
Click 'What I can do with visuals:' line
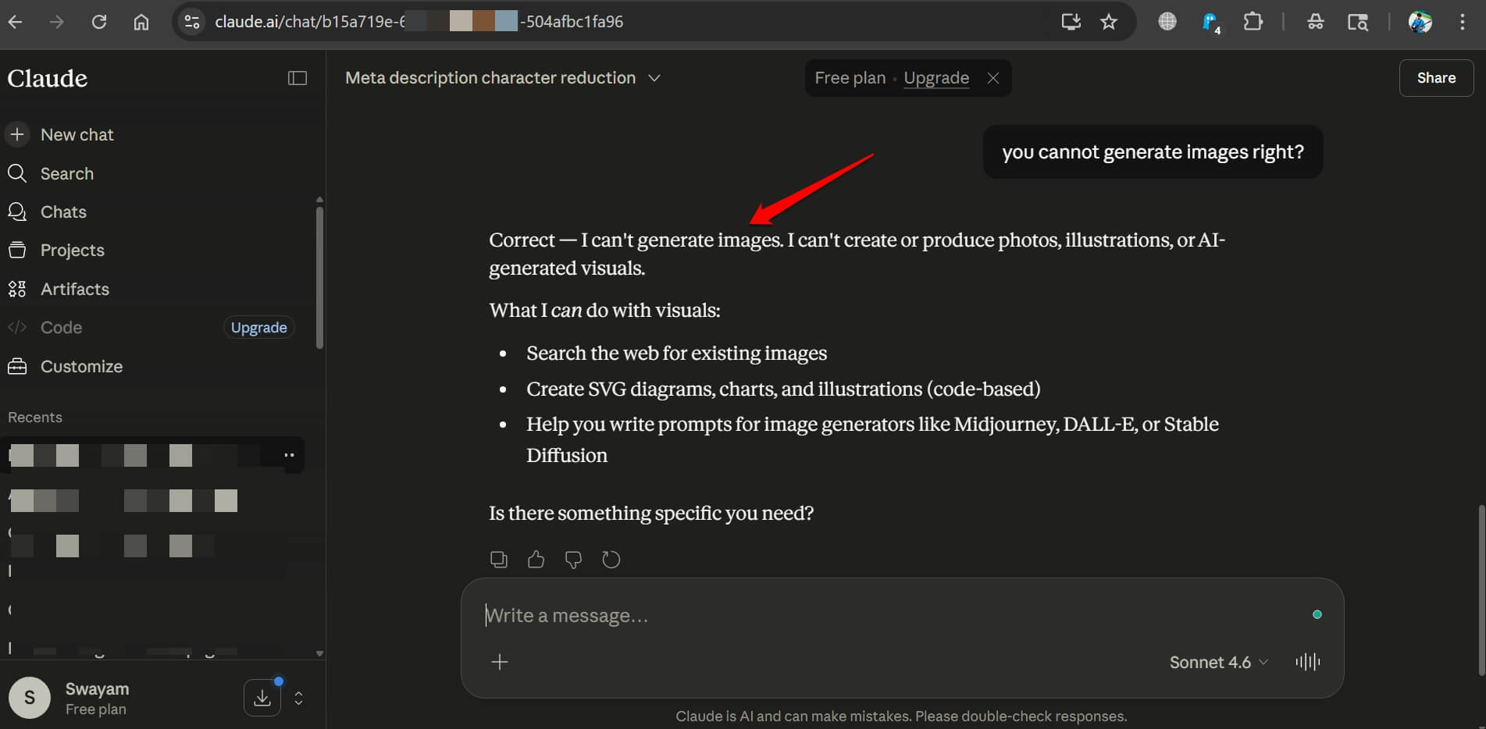(x=604, y=310)
